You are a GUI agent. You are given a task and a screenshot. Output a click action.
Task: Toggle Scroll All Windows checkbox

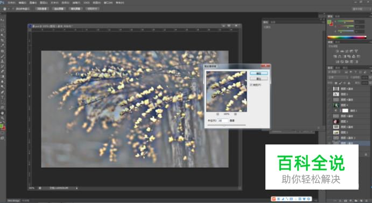(14, 9)
